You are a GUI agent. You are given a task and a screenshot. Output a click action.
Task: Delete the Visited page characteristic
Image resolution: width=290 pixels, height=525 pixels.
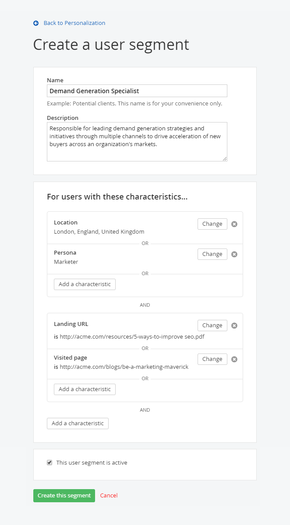coord(234,359)
